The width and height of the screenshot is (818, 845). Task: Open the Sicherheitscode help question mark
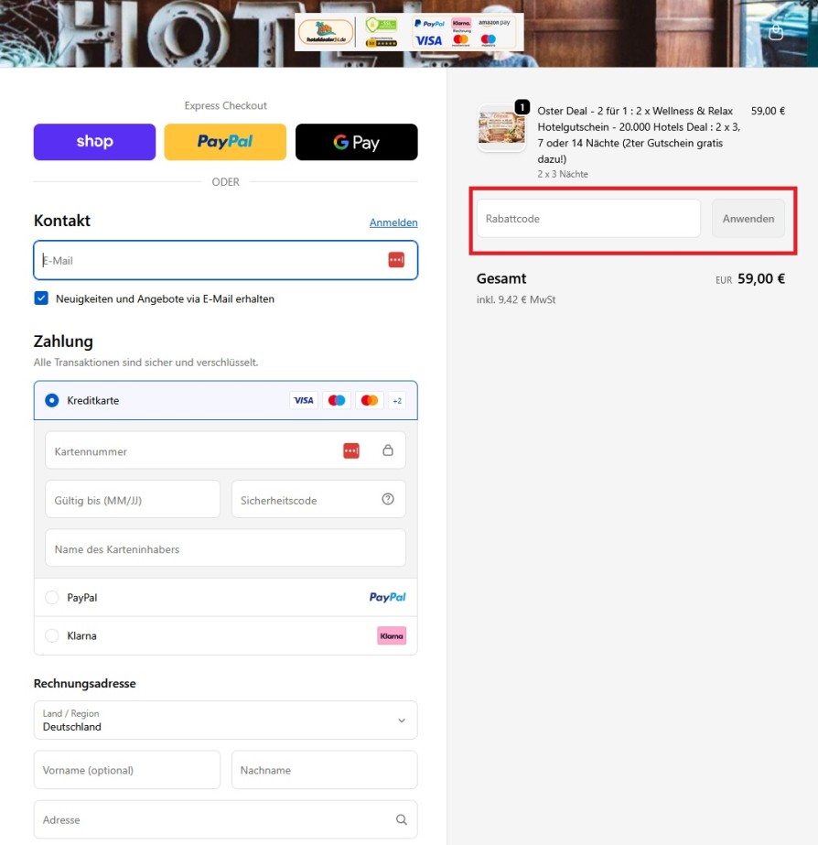pyautogui.click(x=388, y=499)
